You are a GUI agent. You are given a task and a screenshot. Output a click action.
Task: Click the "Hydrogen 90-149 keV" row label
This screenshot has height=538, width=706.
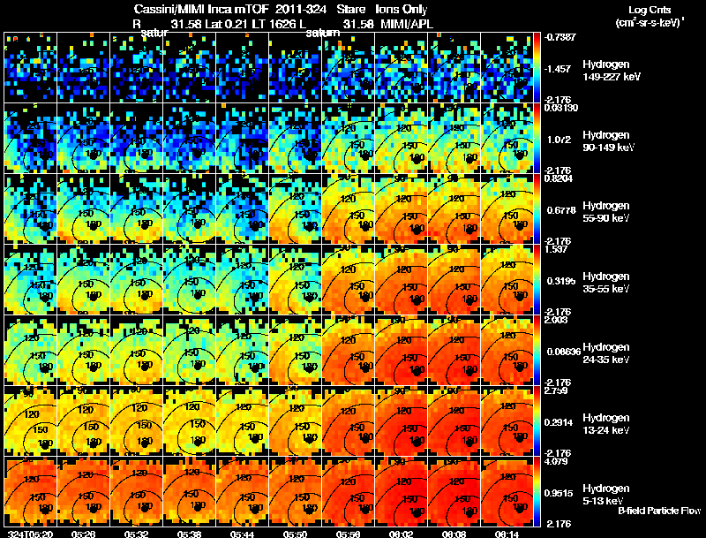pos(609,141)
